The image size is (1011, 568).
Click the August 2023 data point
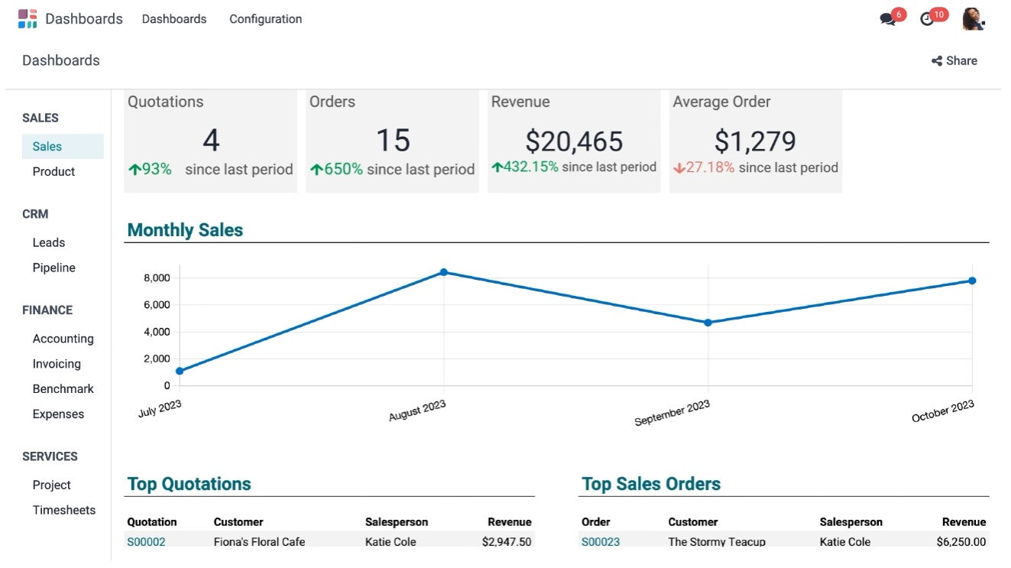443,272
